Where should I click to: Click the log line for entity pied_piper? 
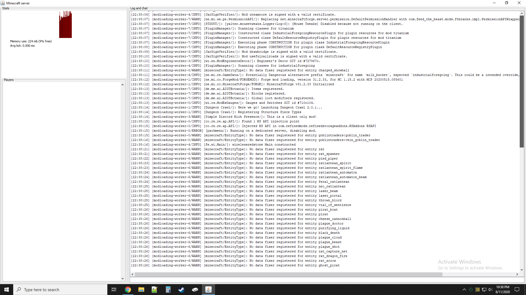tap(234, 158)
